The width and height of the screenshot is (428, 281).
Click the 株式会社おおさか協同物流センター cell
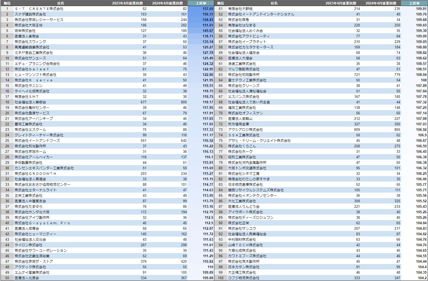click(42, 184)
